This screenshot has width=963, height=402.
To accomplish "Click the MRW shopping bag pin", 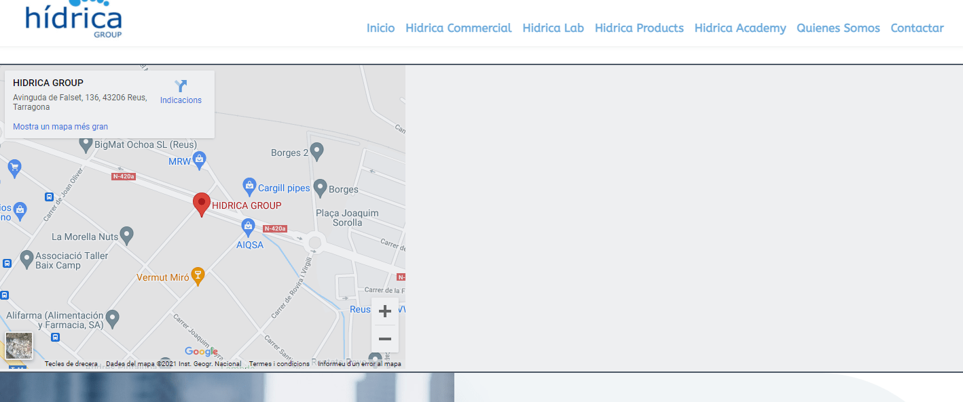I will (199, 161).
